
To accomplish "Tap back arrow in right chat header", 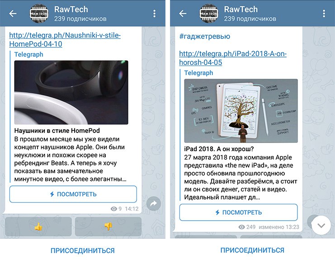I will tap(183, 14).
